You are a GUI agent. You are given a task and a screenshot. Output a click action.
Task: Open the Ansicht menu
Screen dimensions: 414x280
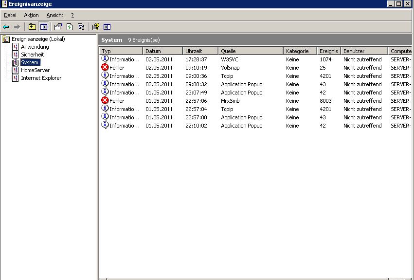point(54,15)
